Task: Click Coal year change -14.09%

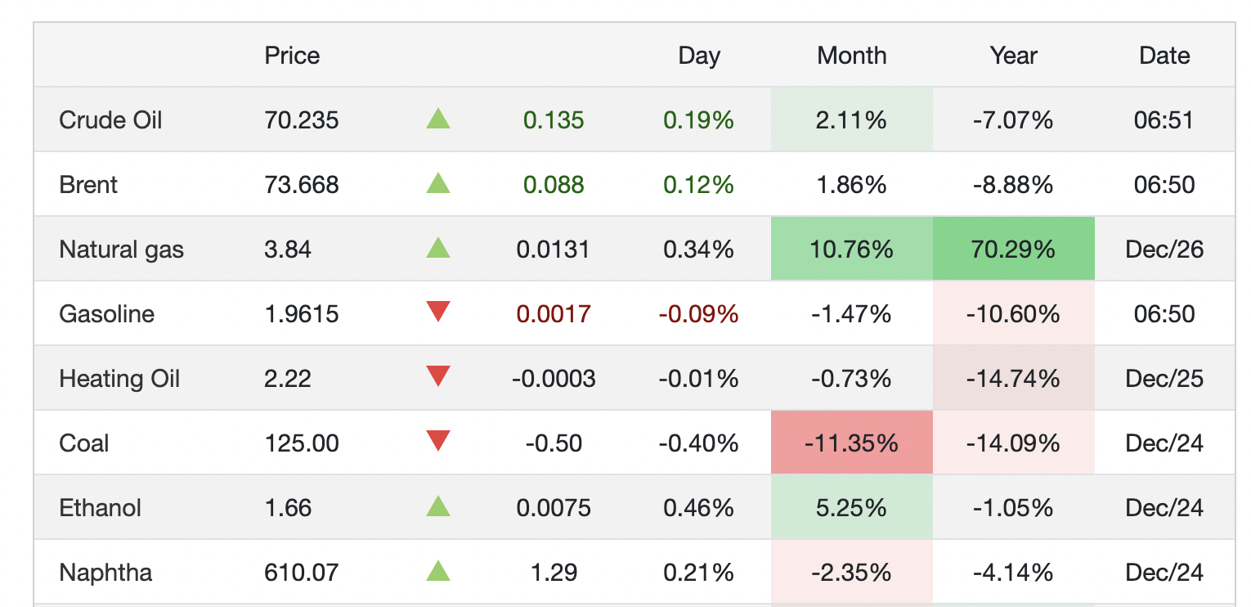Action: (1013, 443)
